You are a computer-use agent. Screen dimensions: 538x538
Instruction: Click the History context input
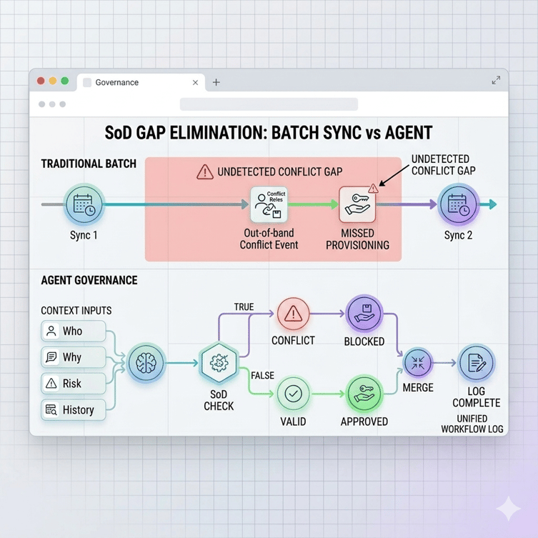click(x=74, y=409)
